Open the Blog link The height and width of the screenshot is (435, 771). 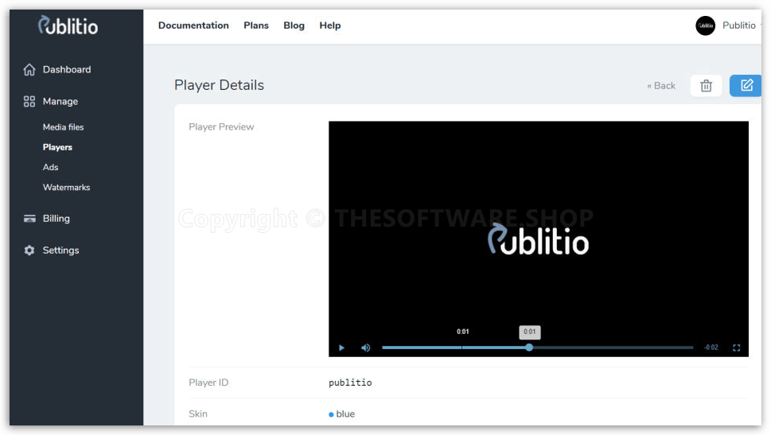[x=294, y=25]
